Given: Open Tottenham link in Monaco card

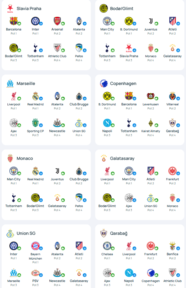Looking at the screenshot, I should pyautogui.click(x=14, y=206).
